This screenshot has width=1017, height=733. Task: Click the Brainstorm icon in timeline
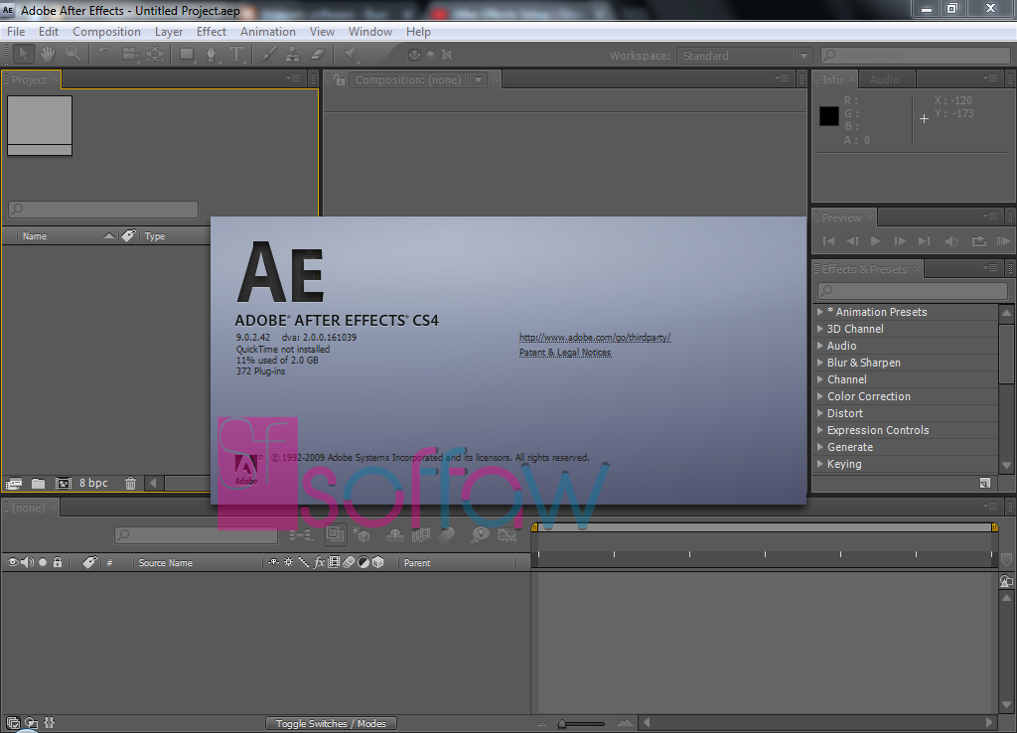click(x=480, y=535)
